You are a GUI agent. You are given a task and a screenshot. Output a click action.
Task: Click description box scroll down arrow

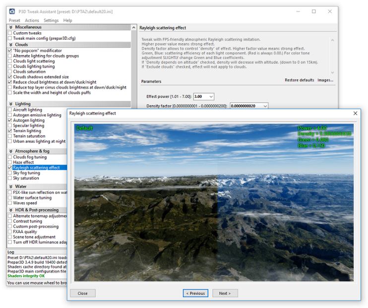[332, 73]
